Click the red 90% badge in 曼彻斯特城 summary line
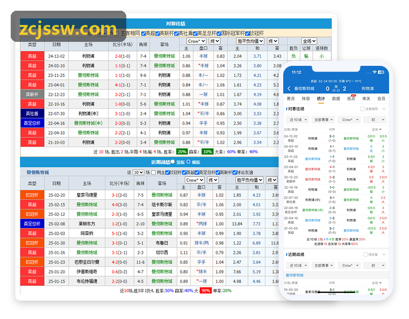This screenshot has height=319, width=409. pos(206,290)
